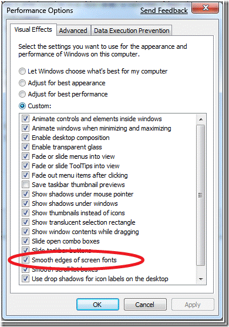Select the Visual Effects tab
The height and width of the screenshot is (327, 229).
point(33,29)
